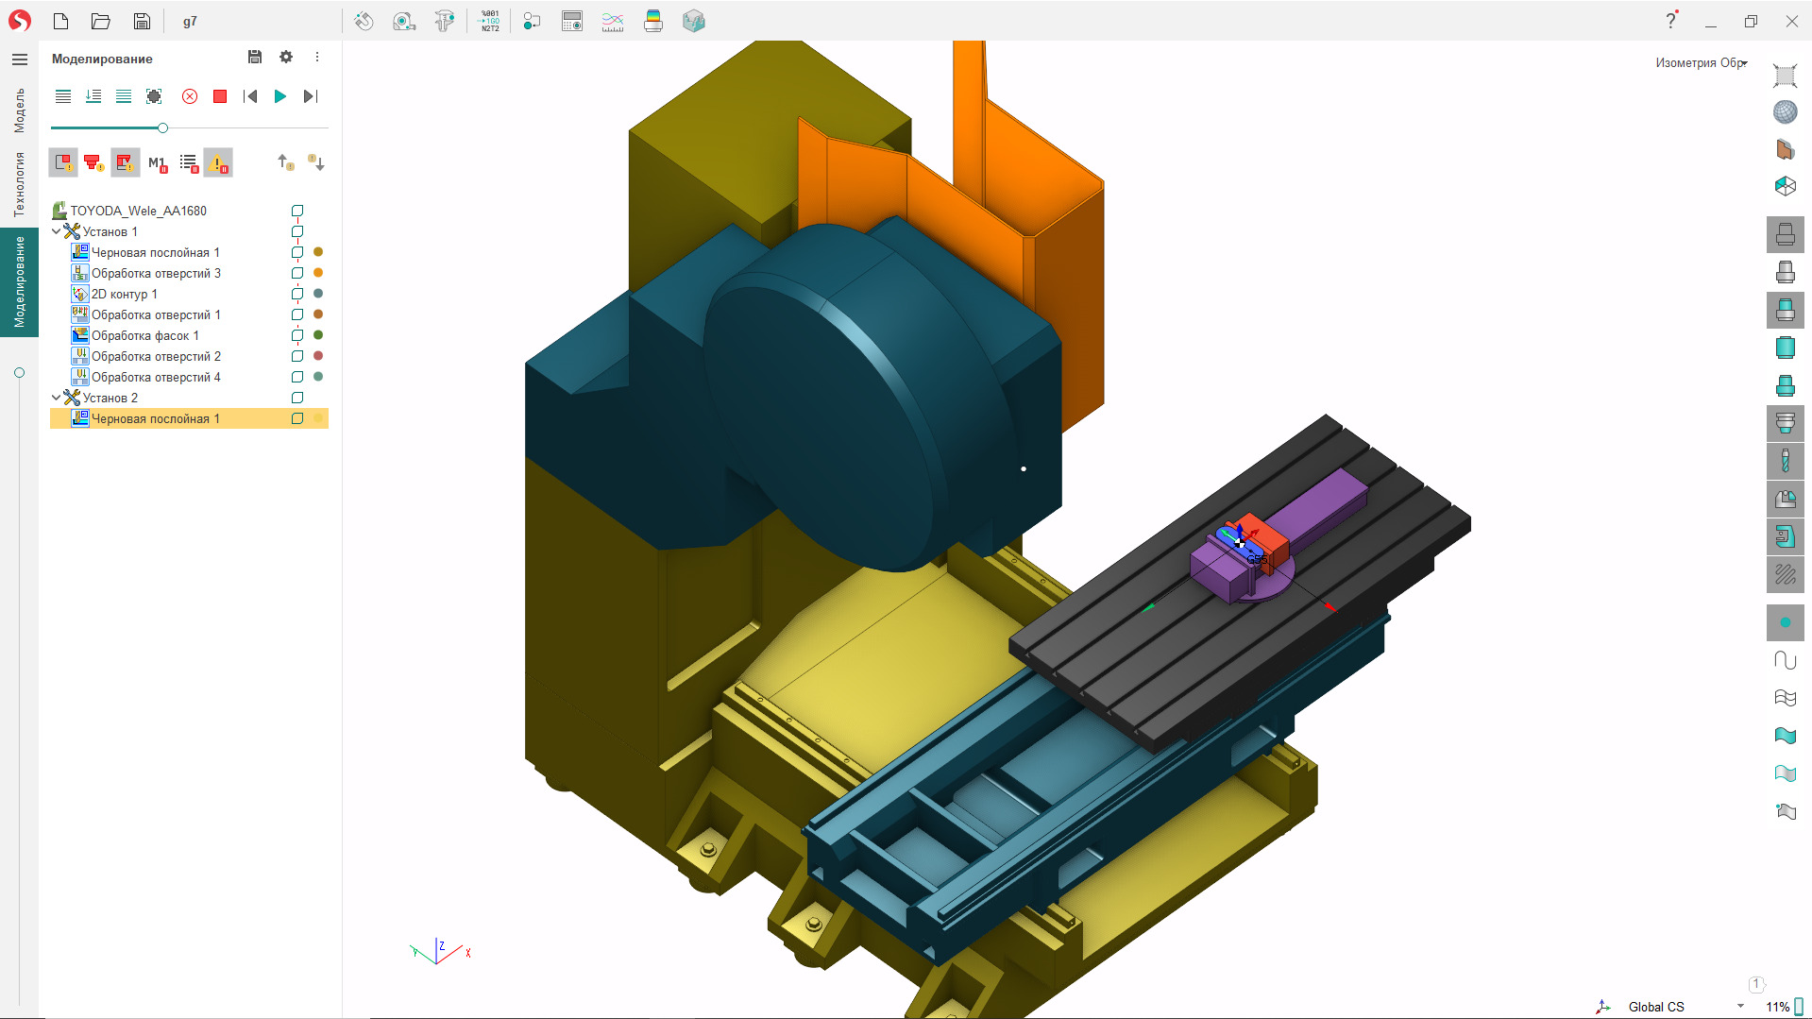Open the graphs/statistics toolbar icon
The height and width of the screenshot is (1019, 1812).
(x=612, y=21)
